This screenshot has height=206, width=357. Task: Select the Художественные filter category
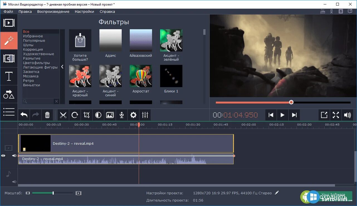41,54
